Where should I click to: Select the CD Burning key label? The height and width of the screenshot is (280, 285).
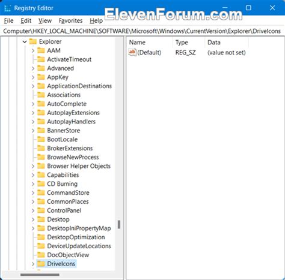pyautogui.click(x=62, y=184)
